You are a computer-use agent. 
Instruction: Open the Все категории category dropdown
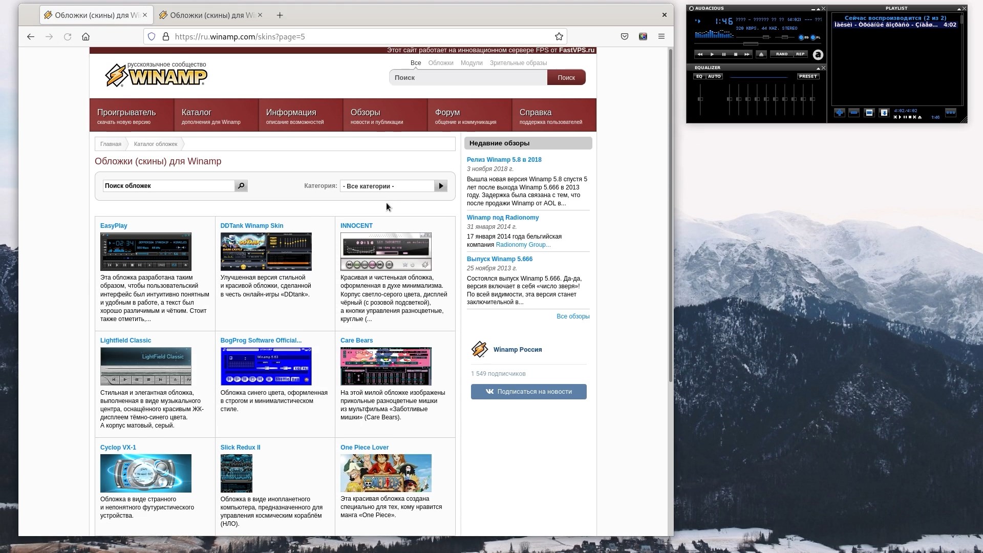388,186
